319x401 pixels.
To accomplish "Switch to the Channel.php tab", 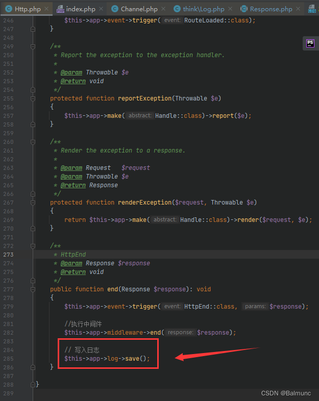I will tap(138, 9).
